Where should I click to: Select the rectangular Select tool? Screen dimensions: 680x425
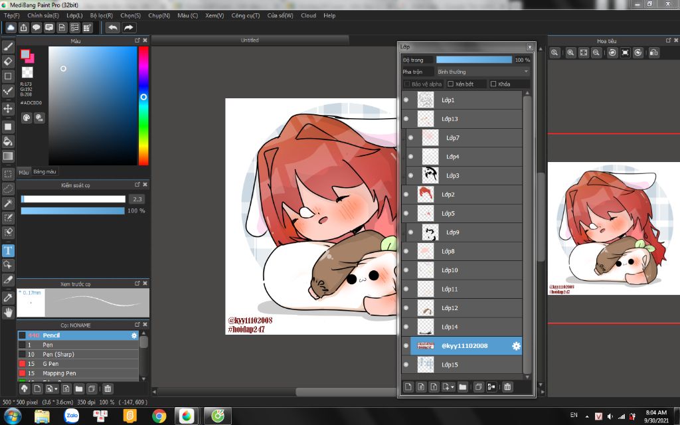point(8,174)
